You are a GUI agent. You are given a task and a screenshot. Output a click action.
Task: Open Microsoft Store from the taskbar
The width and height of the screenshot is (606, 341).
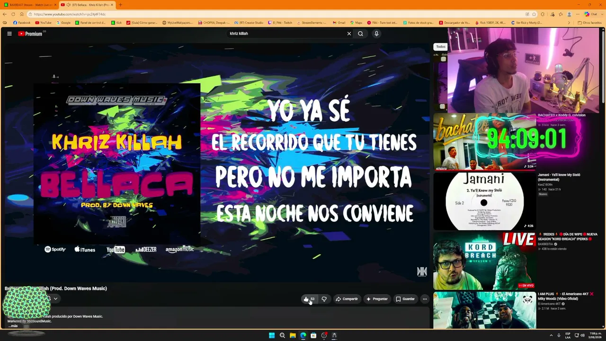pos(313,335)
